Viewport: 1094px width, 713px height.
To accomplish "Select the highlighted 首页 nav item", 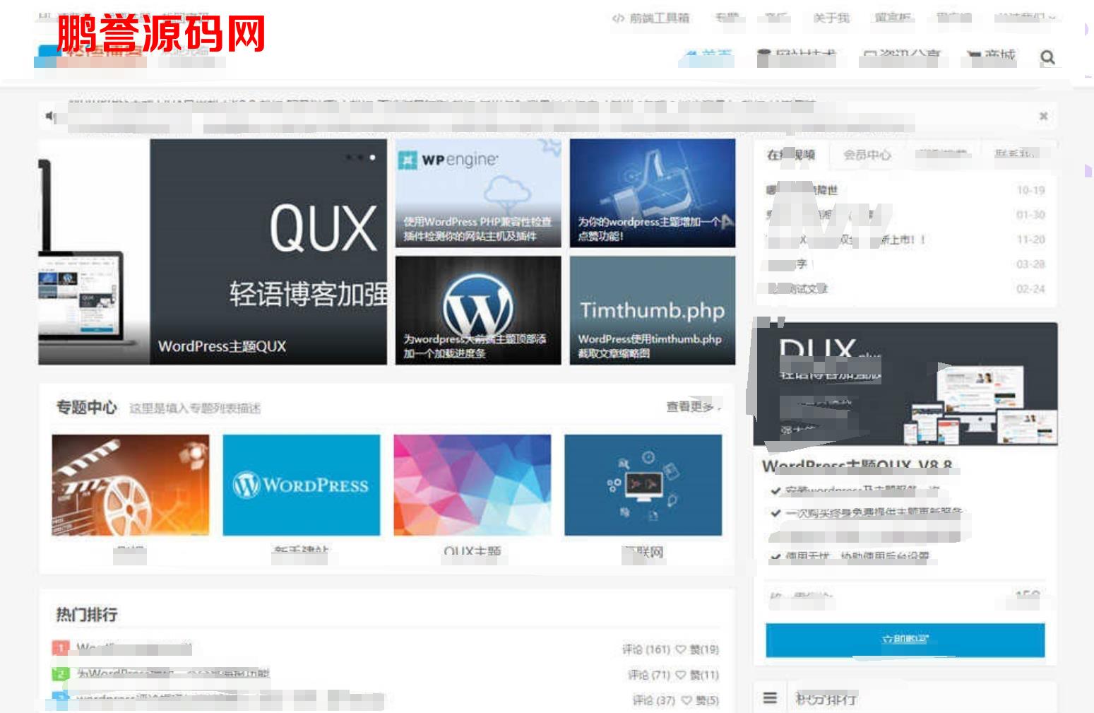I will (x=708, y=55).
